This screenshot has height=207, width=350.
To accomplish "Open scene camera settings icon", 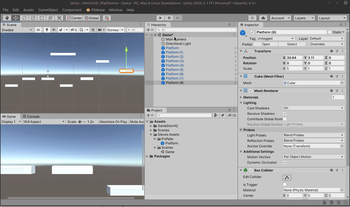I will coord(100,30).
